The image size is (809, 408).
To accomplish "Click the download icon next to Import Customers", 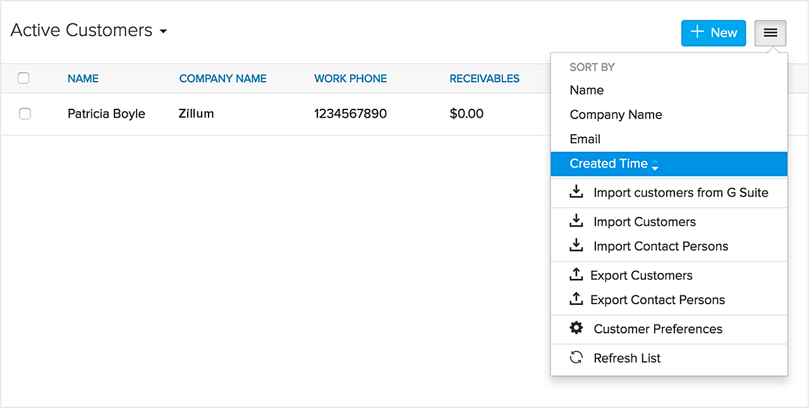I will point(576,221).
